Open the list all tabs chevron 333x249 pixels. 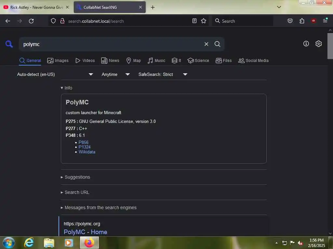click(x=279, y=7)
